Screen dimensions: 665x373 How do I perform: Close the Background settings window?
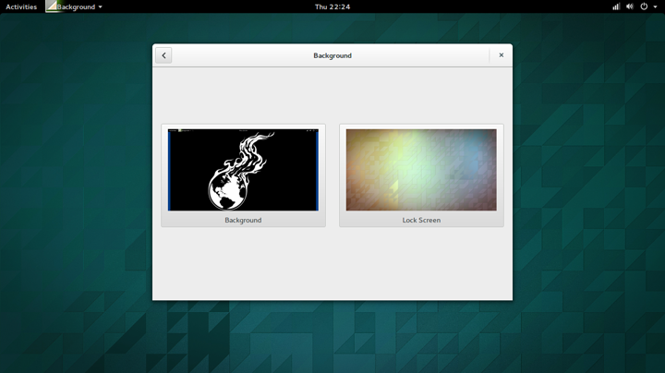click(501, 55)
